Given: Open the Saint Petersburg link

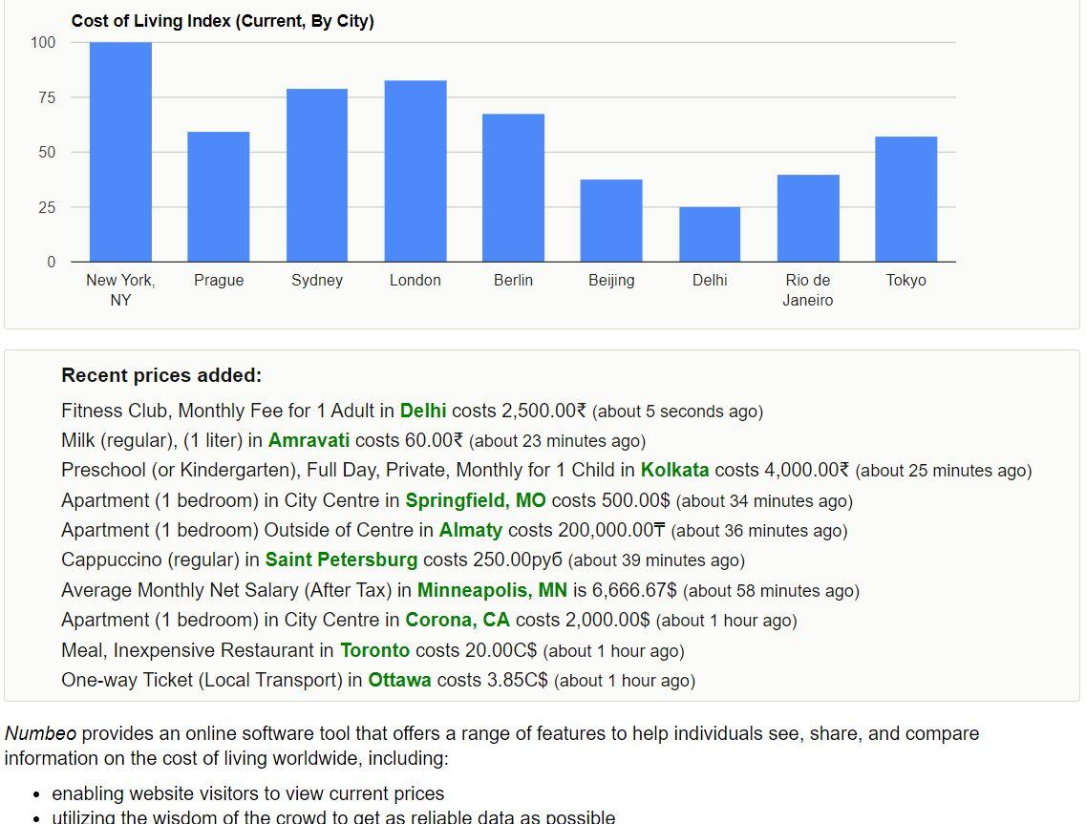Looking at the screenshot, I should coord(341,560).
